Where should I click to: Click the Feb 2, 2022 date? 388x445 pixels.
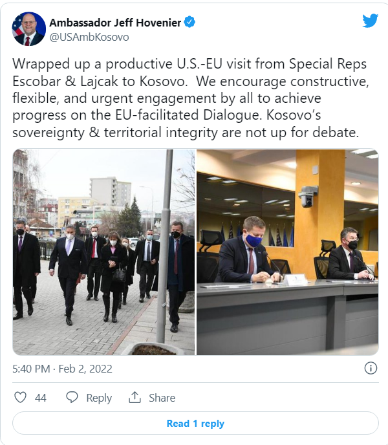pyautogui.click(x=87, y=369)
